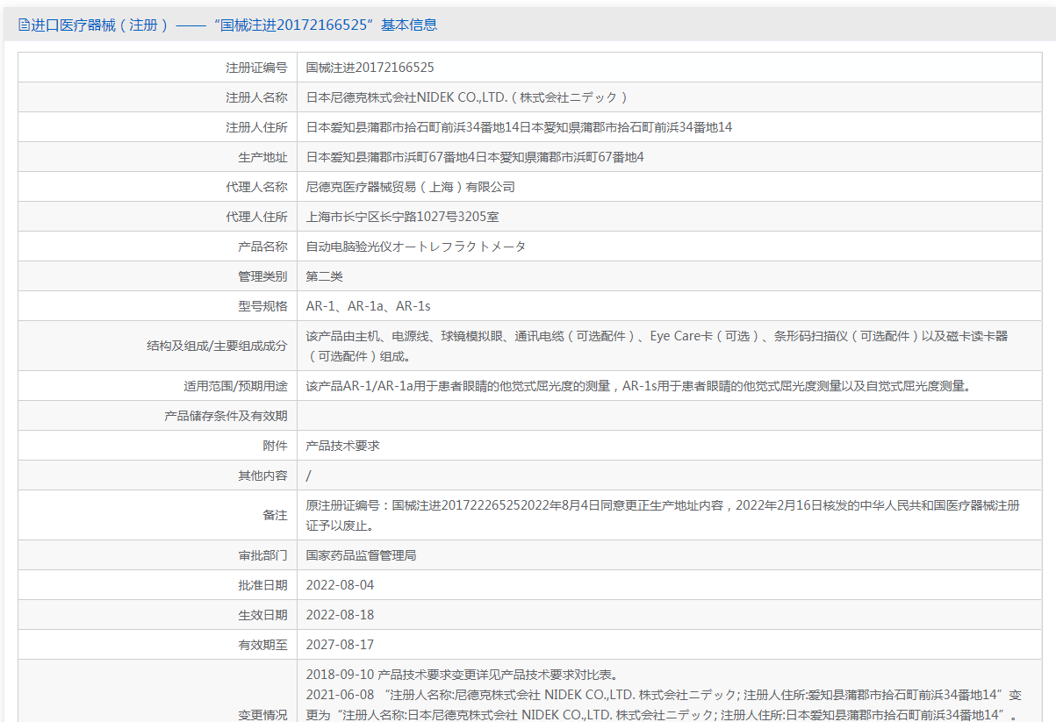This screenshot has width=1056, height=722.
Task: Click the label 注册人名称
Action: (x=256, y=97)
